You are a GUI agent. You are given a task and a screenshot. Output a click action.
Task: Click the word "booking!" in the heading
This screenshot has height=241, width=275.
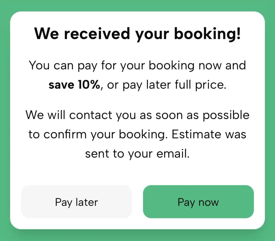click(x=207, y=34)
